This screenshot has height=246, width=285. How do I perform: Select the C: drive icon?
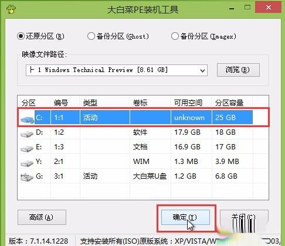point(27,119)
